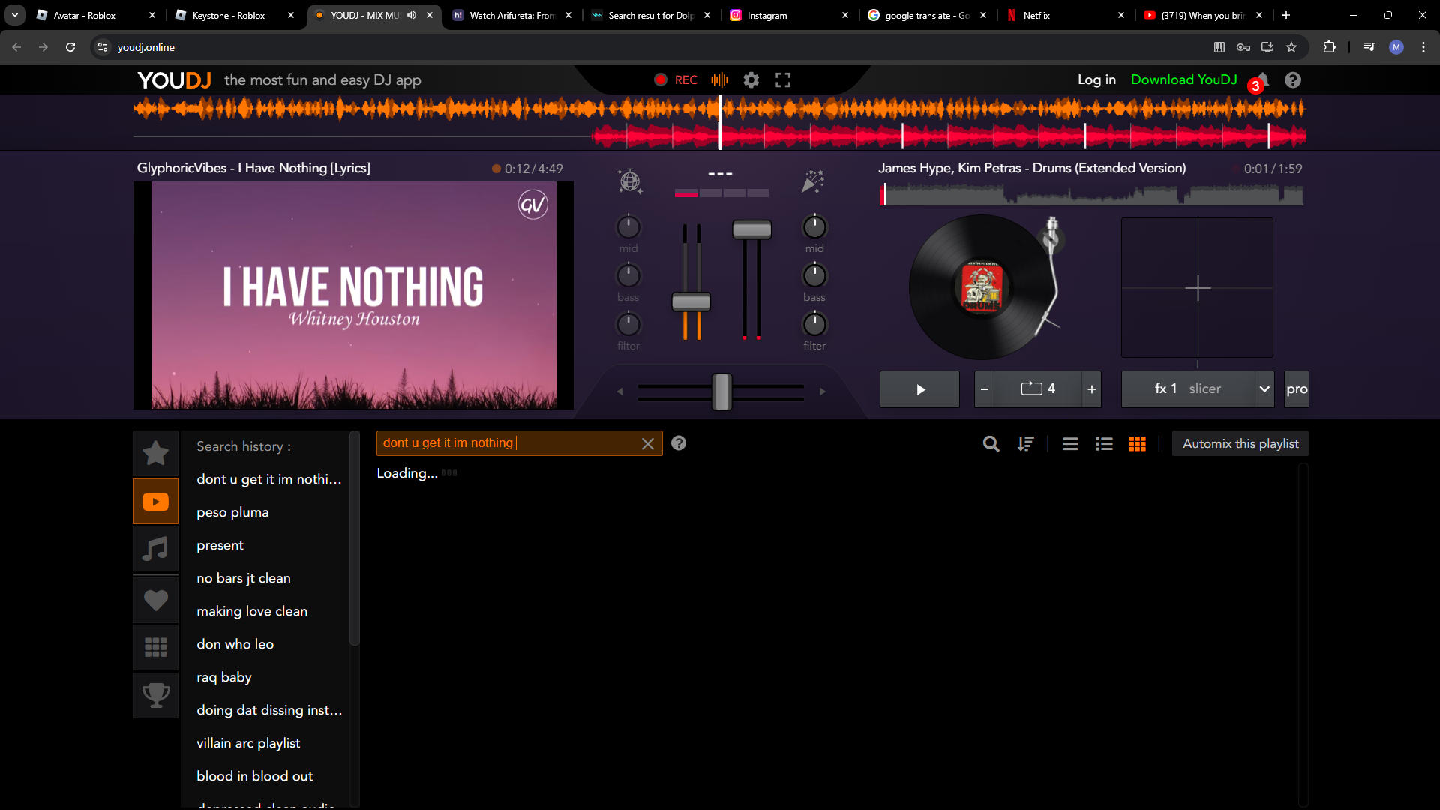This screenshot has height=810, width=1440.
Task: Seek in the right deck track waveform
Action: 1091,195
